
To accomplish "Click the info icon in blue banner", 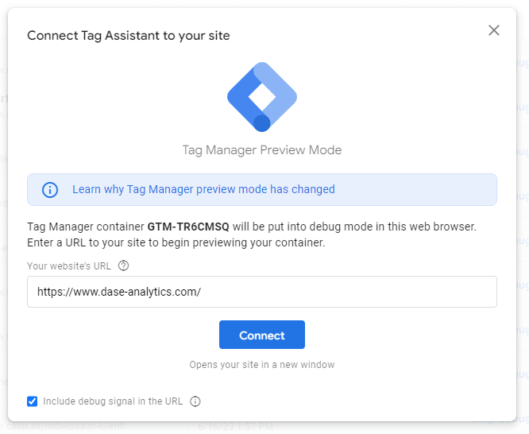I will coord(50,190).
